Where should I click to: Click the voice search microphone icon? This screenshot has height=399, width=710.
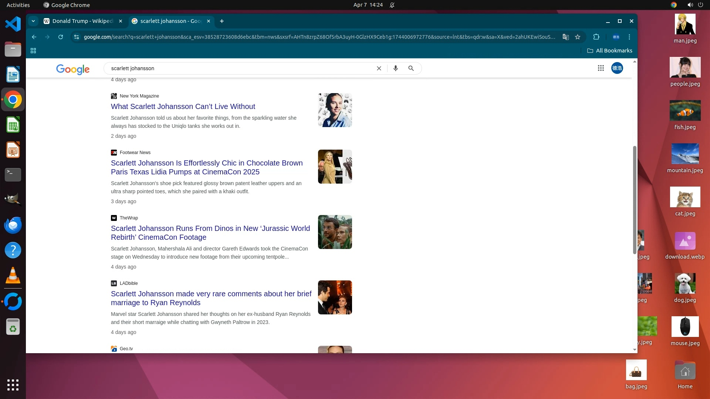396,68
